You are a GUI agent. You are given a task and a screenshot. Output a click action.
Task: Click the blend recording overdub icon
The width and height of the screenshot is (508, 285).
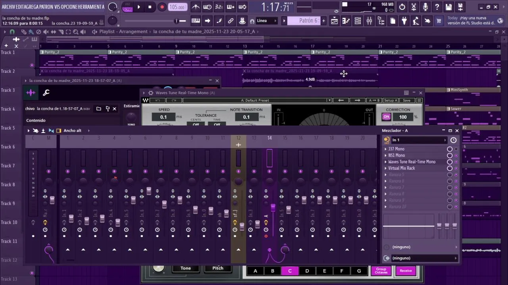tap(231, 7)
